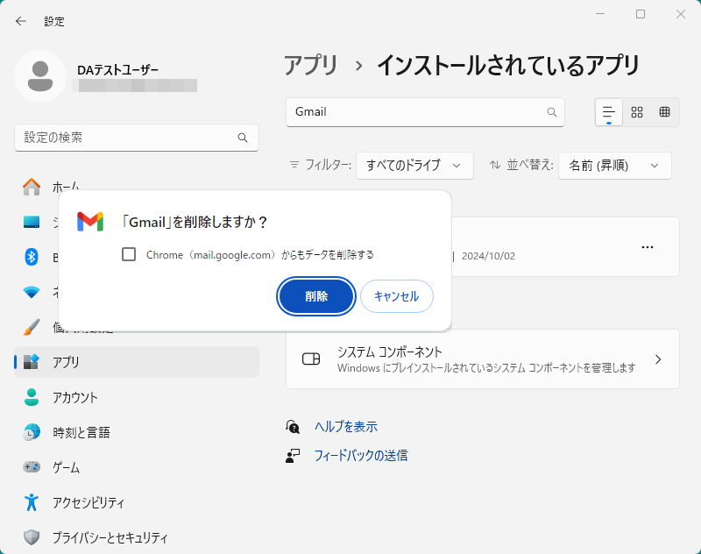Click the search magnifier in the Gmail search box

[x=551, y=112]
